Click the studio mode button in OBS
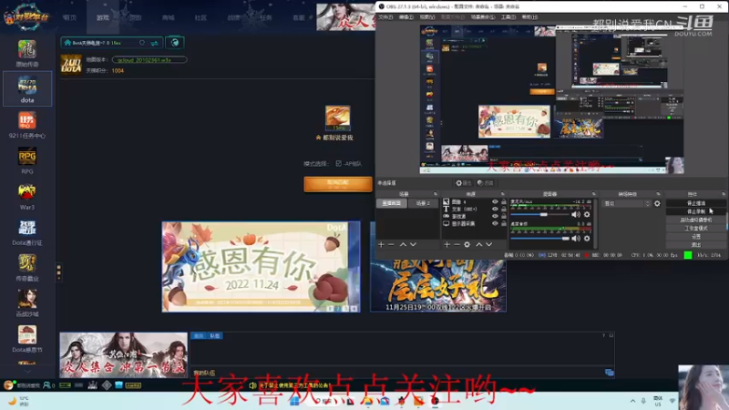The height and width of the screenshot is (410, 729). coord(696,229)
